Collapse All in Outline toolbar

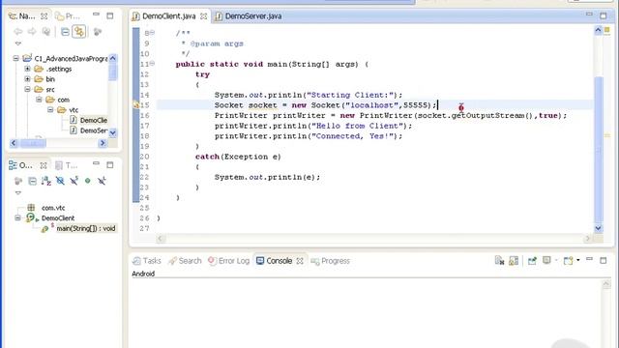click(x=32, y=181)
